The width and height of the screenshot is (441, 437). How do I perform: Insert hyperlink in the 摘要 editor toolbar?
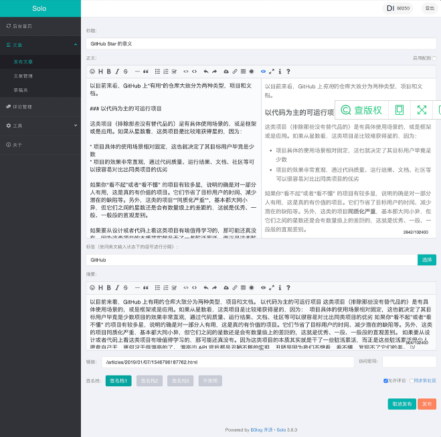click(x=235, y=287)
